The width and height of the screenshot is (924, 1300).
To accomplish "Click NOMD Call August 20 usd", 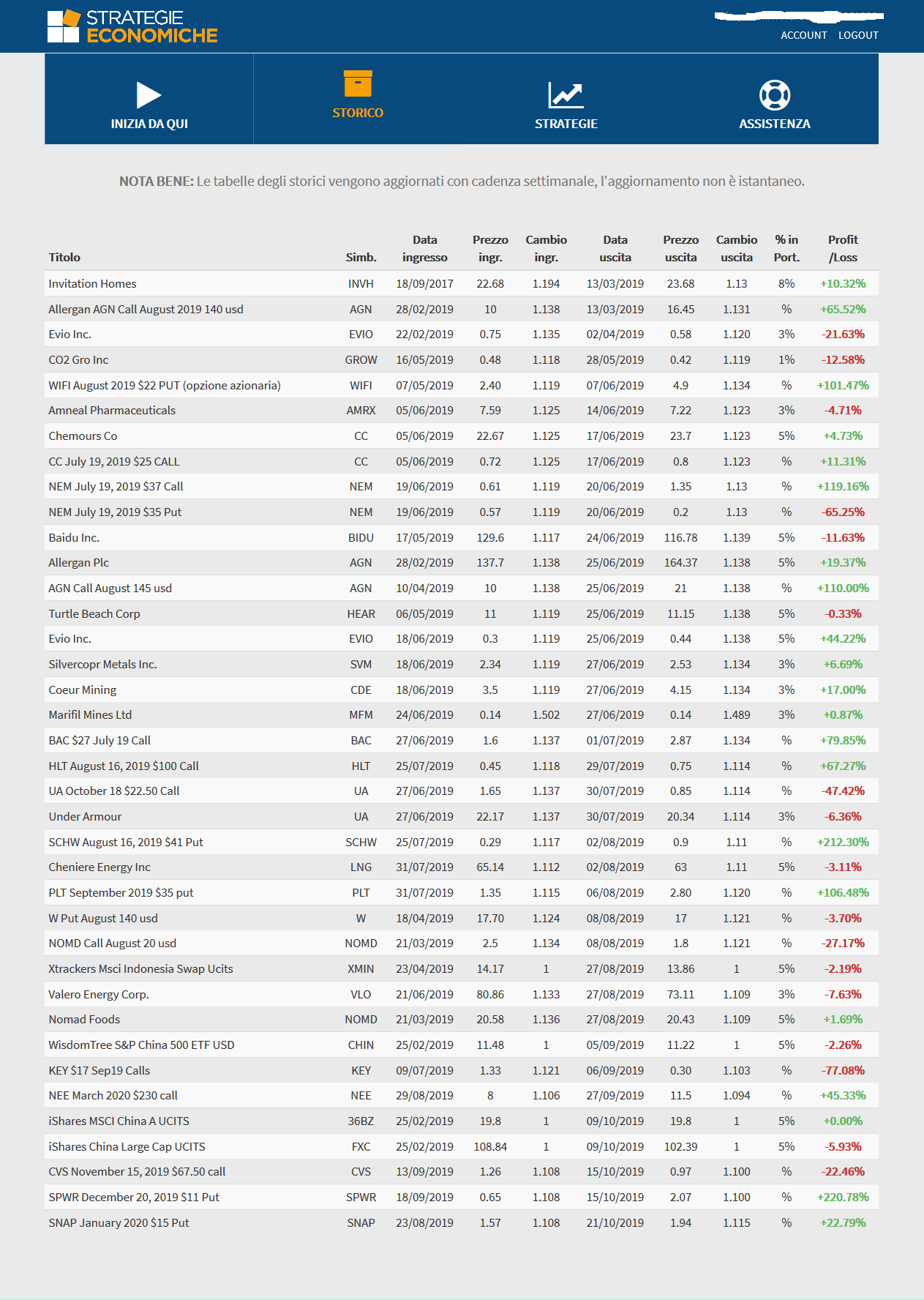I will tap(113, 943).
